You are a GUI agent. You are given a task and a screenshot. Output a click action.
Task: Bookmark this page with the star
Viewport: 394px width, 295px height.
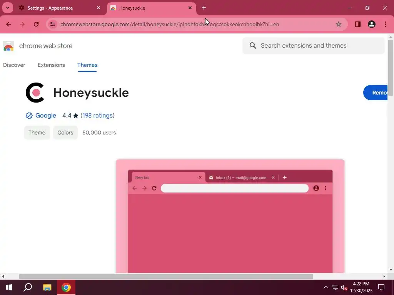pos(339,24)
